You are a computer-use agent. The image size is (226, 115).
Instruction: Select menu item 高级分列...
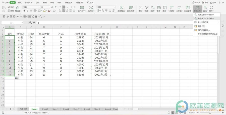coord(207,26)
